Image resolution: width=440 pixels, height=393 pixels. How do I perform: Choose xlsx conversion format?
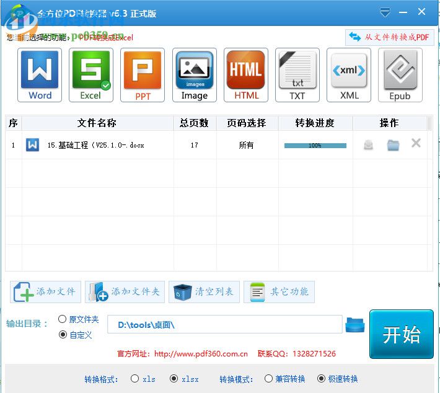tap(174, 378)
